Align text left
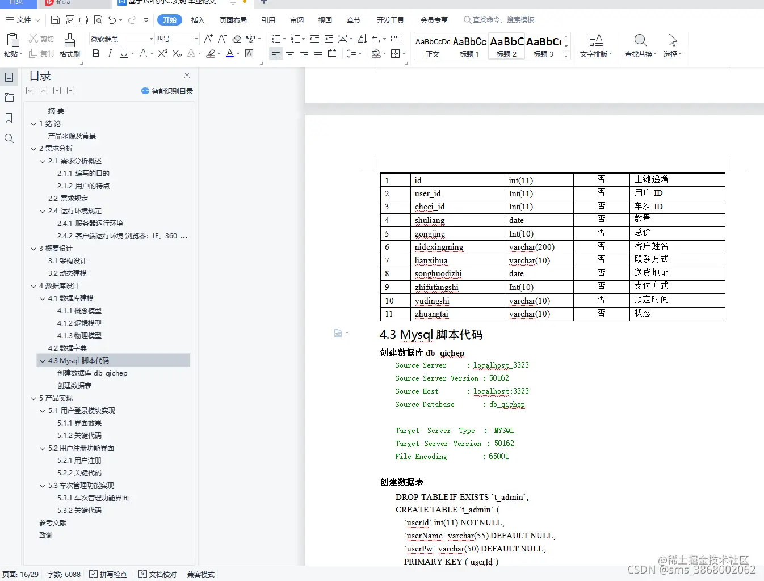764x581 pixels. 276,53
